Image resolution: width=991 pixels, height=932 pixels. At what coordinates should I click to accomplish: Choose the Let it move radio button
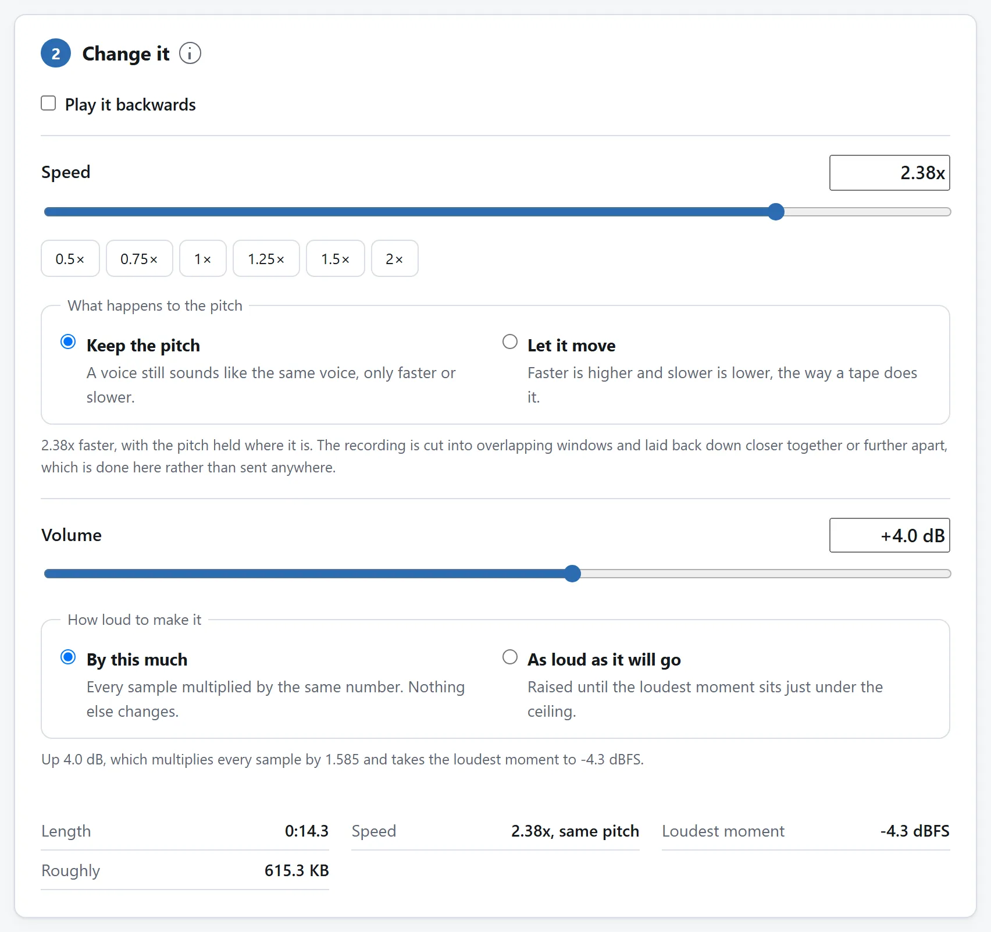(510, 342)
